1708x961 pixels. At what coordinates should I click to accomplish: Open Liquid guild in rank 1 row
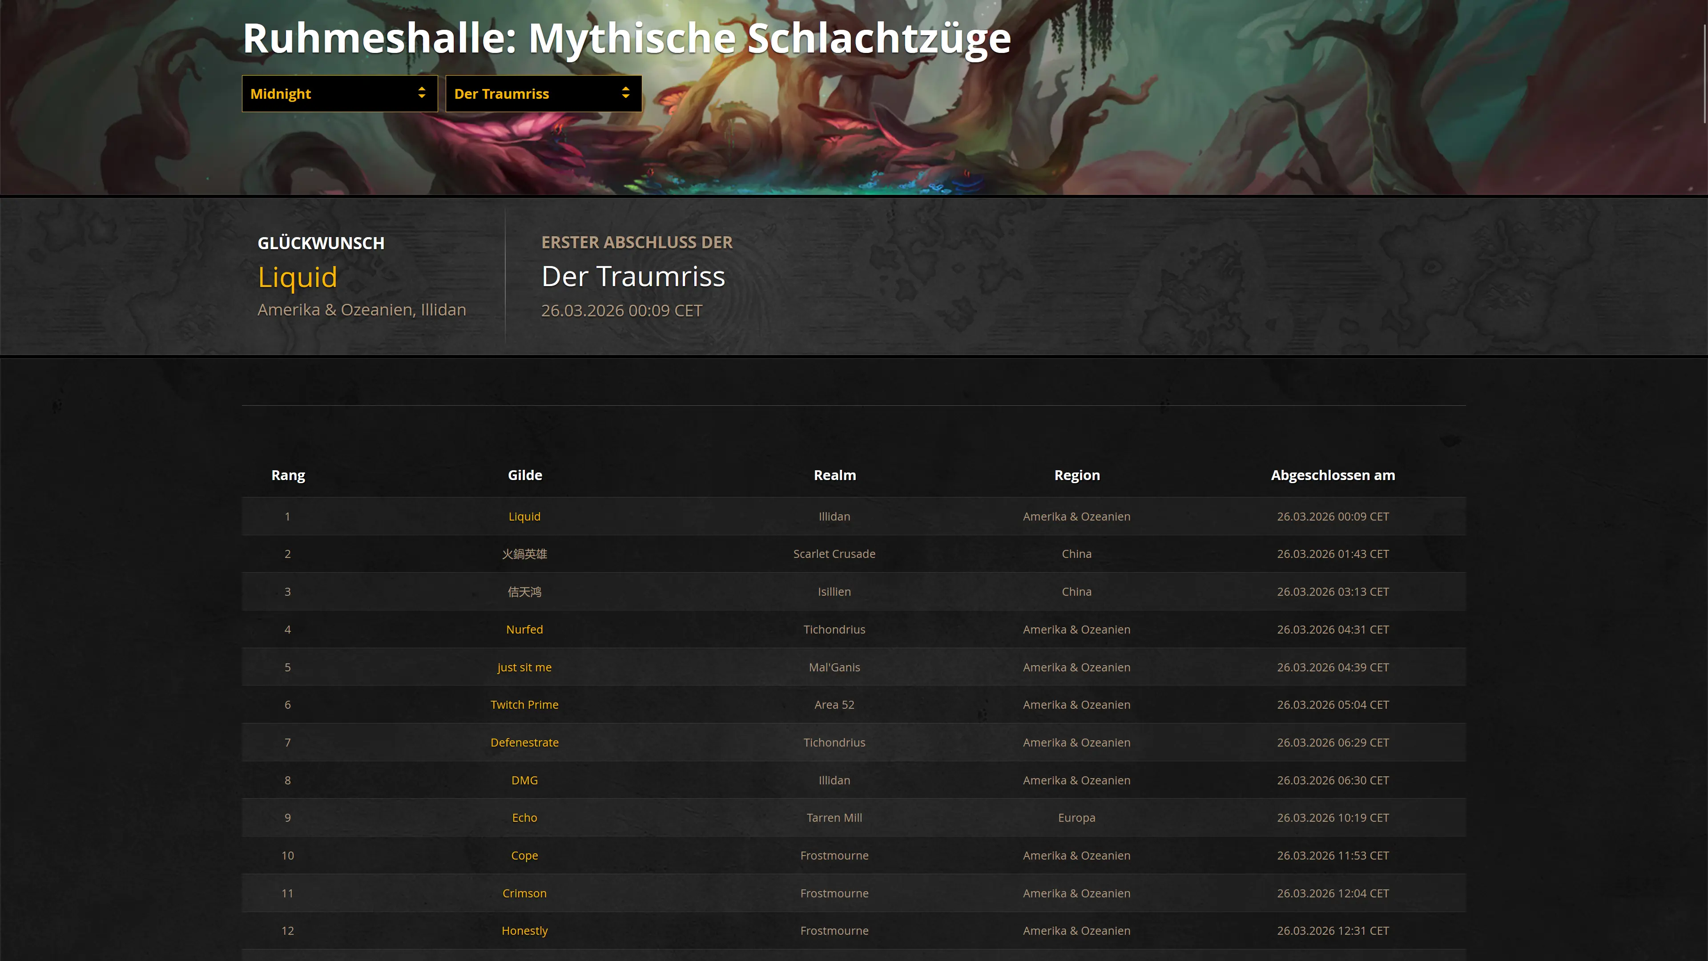tap(524, 517)
